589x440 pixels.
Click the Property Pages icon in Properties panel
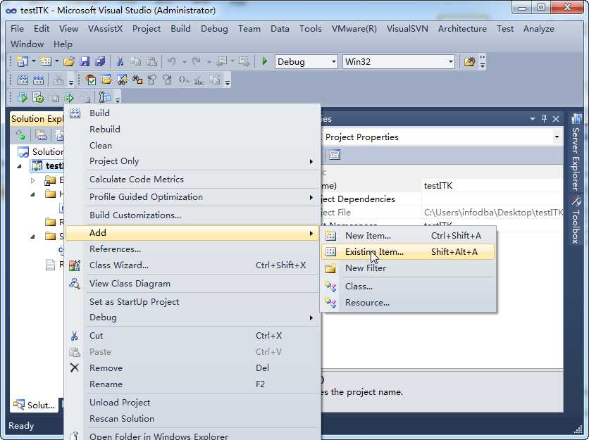pos(335,155)
